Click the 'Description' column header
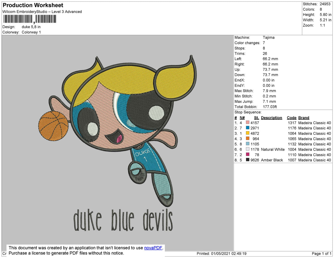Viewport: 334px width, 258px height. 272,118
